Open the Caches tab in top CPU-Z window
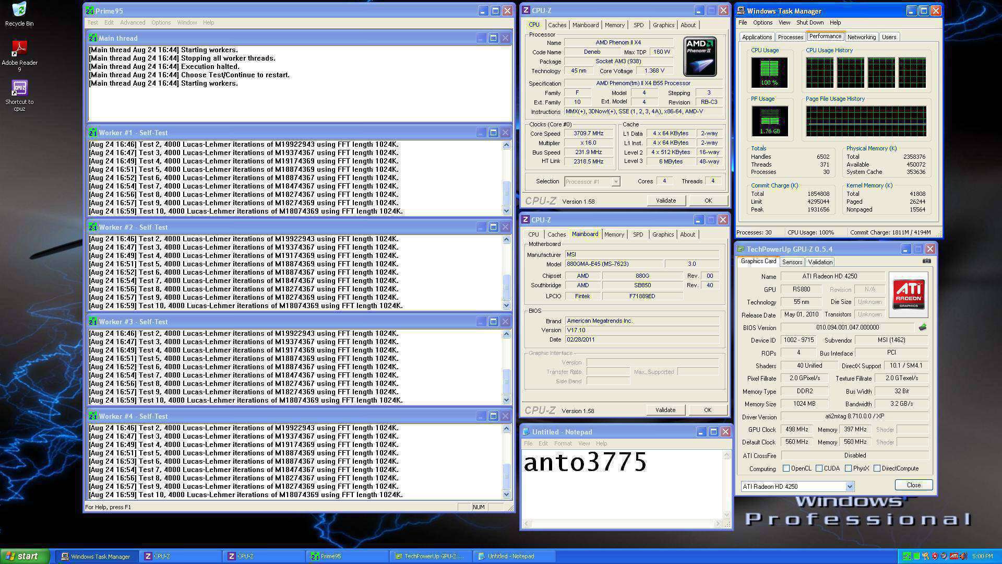 tap(557, 25)
